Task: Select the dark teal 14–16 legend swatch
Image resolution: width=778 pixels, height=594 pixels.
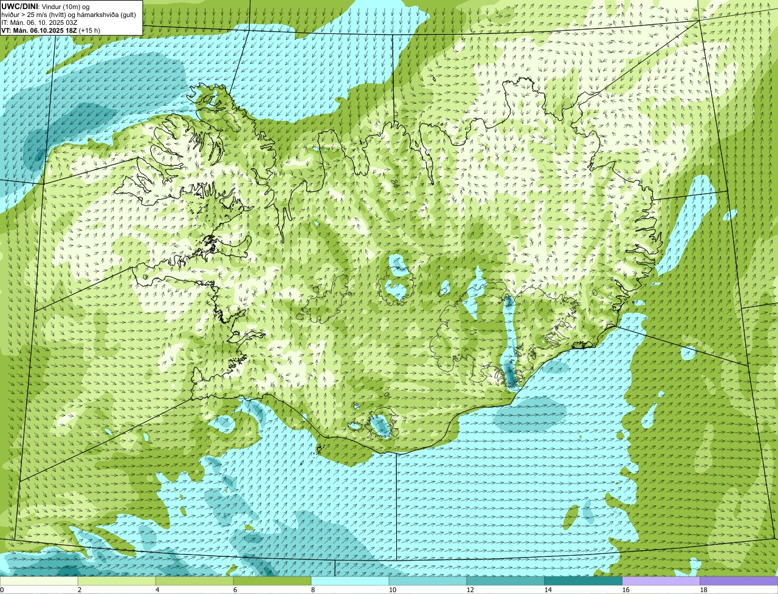Action: [583, 581]
